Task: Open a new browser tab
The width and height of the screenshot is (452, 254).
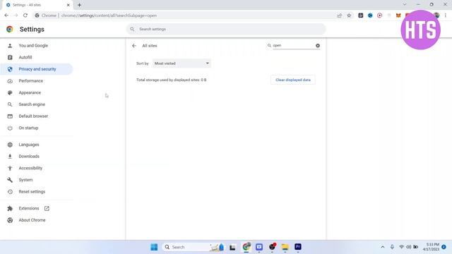Action: click(79, 5)
